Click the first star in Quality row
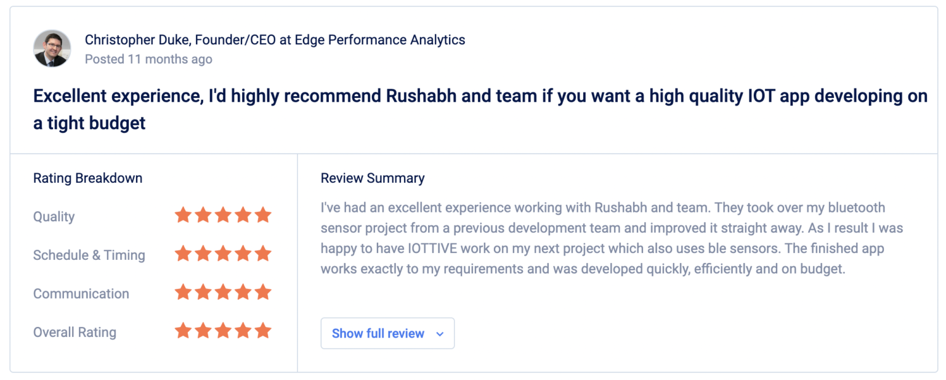946x380 pixels. point(183,216)
